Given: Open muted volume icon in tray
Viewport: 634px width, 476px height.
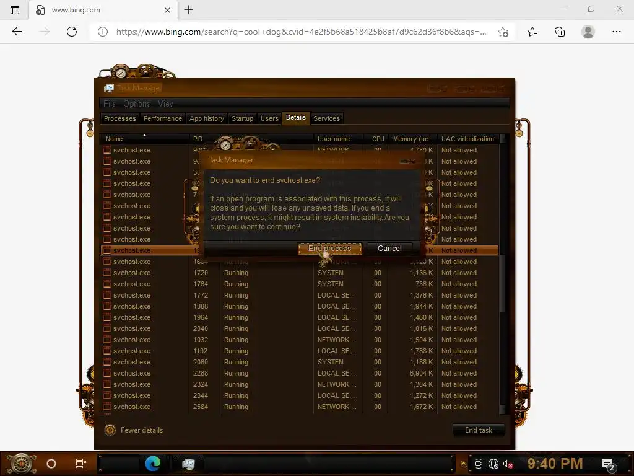Looking at the screenshot, I should (x=508, y=464).
